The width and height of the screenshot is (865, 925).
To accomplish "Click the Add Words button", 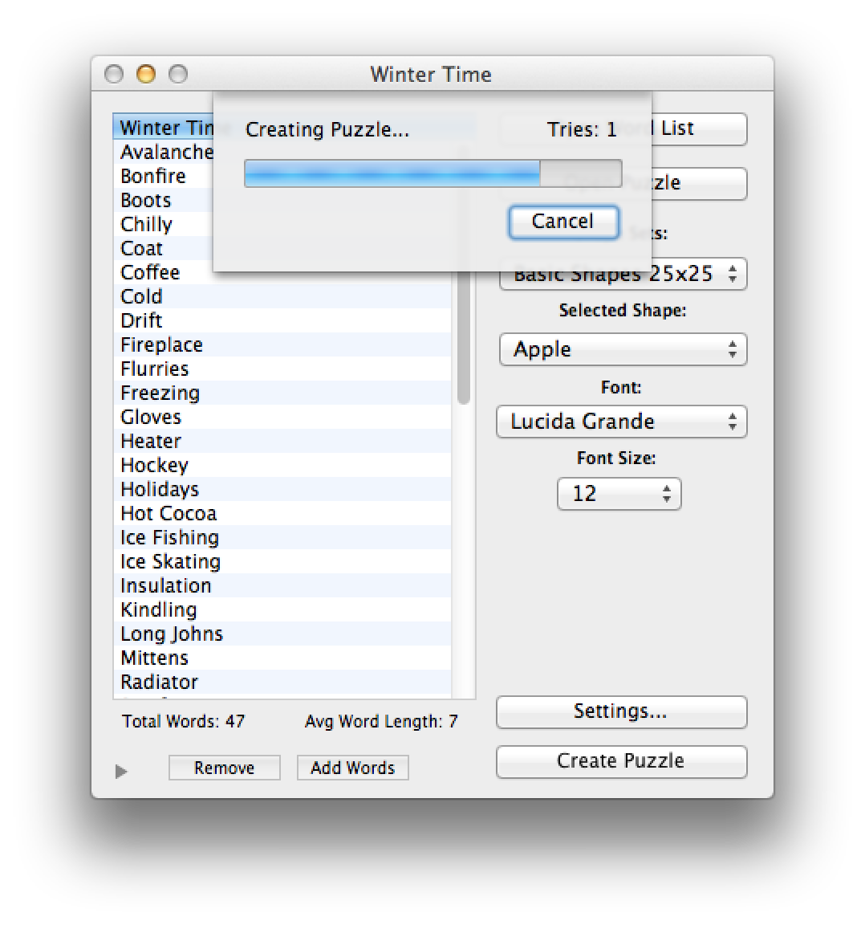I will click(352, 768).
